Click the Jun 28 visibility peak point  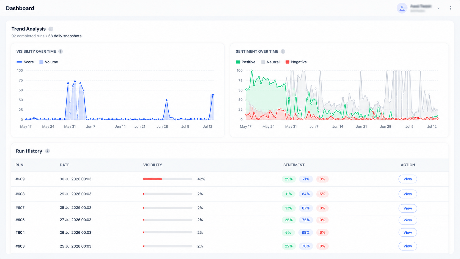point(166,100)
